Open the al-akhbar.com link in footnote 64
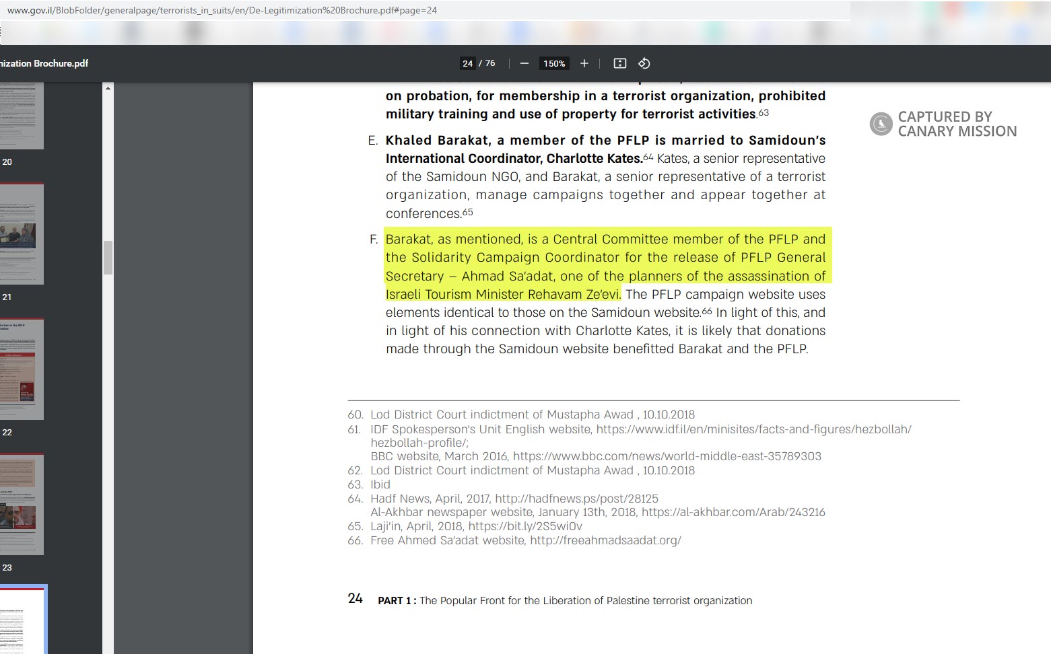The height and width of the screenshot is (654, 1051). point(733,512)
